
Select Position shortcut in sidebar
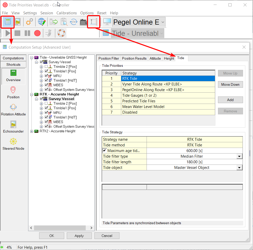tap(13, 92)
